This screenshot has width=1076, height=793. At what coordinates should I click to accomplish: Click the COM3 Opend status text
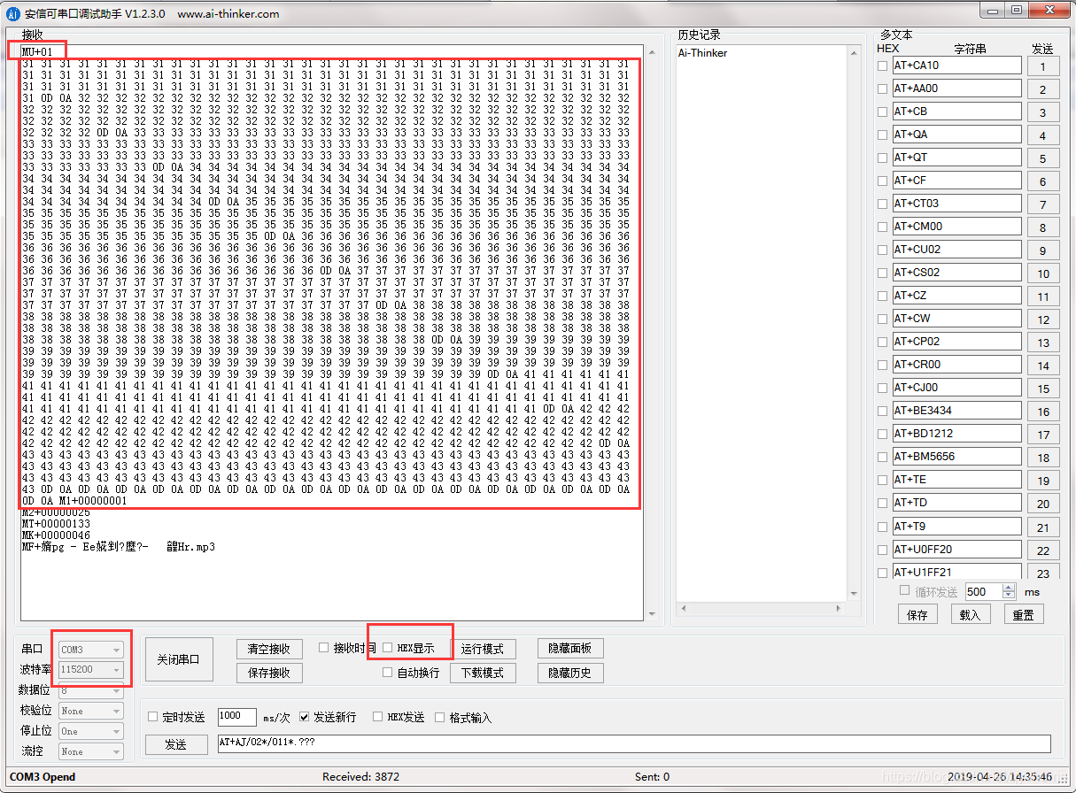coord(43,777)
